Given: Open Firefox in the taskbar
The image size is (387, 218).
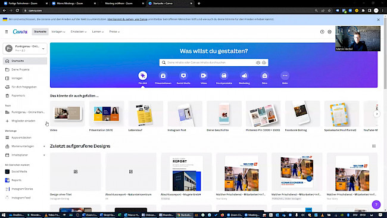Looking at the screenshot, I should point(222,215).
